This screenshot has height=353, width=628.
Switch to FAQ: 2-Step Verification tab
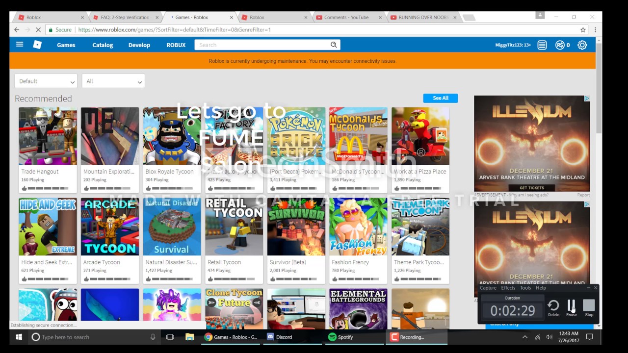(125, 17)
